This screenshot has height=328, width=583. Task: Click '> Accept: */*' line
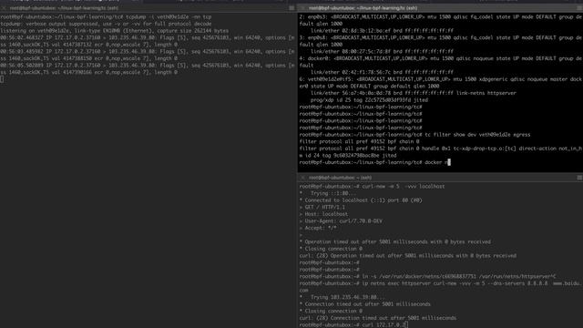pos(318,228)
